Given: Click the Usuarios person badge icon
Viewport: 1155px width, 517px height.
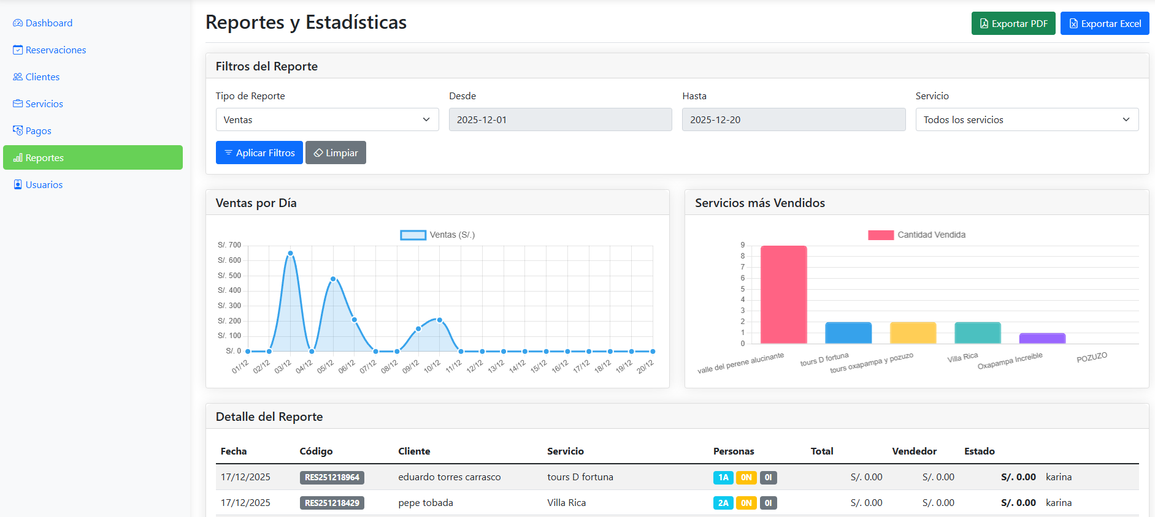Looking at the screenshot, I should pyautogui.click(x=18, y=185).
